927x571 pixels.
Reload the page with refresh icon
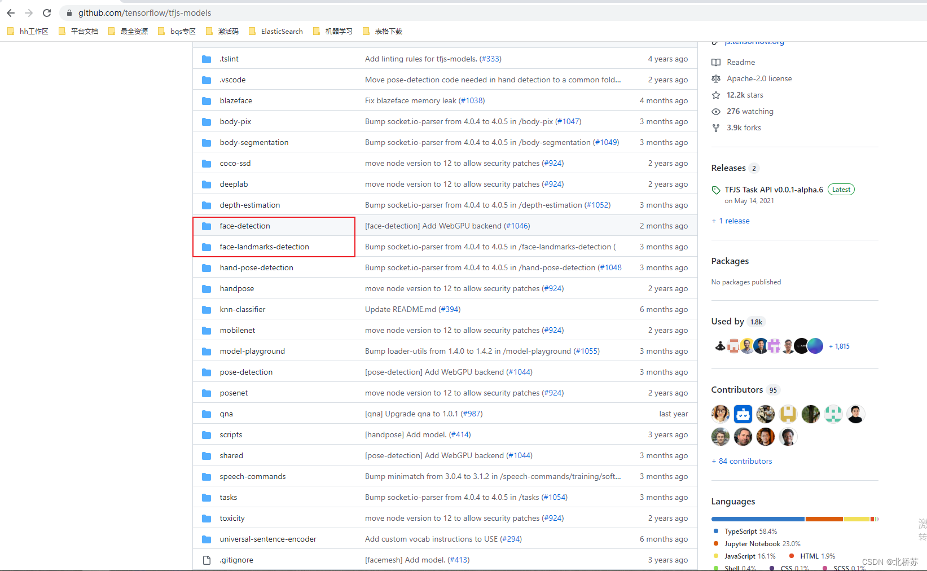pos(47,12)
